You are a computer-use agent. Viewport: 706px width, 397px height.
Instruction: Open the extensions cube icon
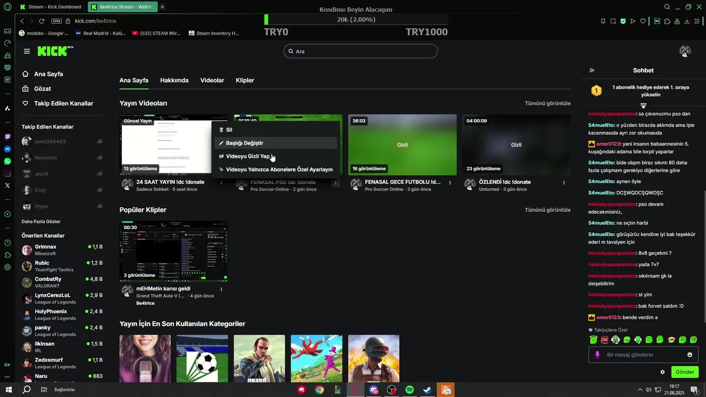[667, 21]
